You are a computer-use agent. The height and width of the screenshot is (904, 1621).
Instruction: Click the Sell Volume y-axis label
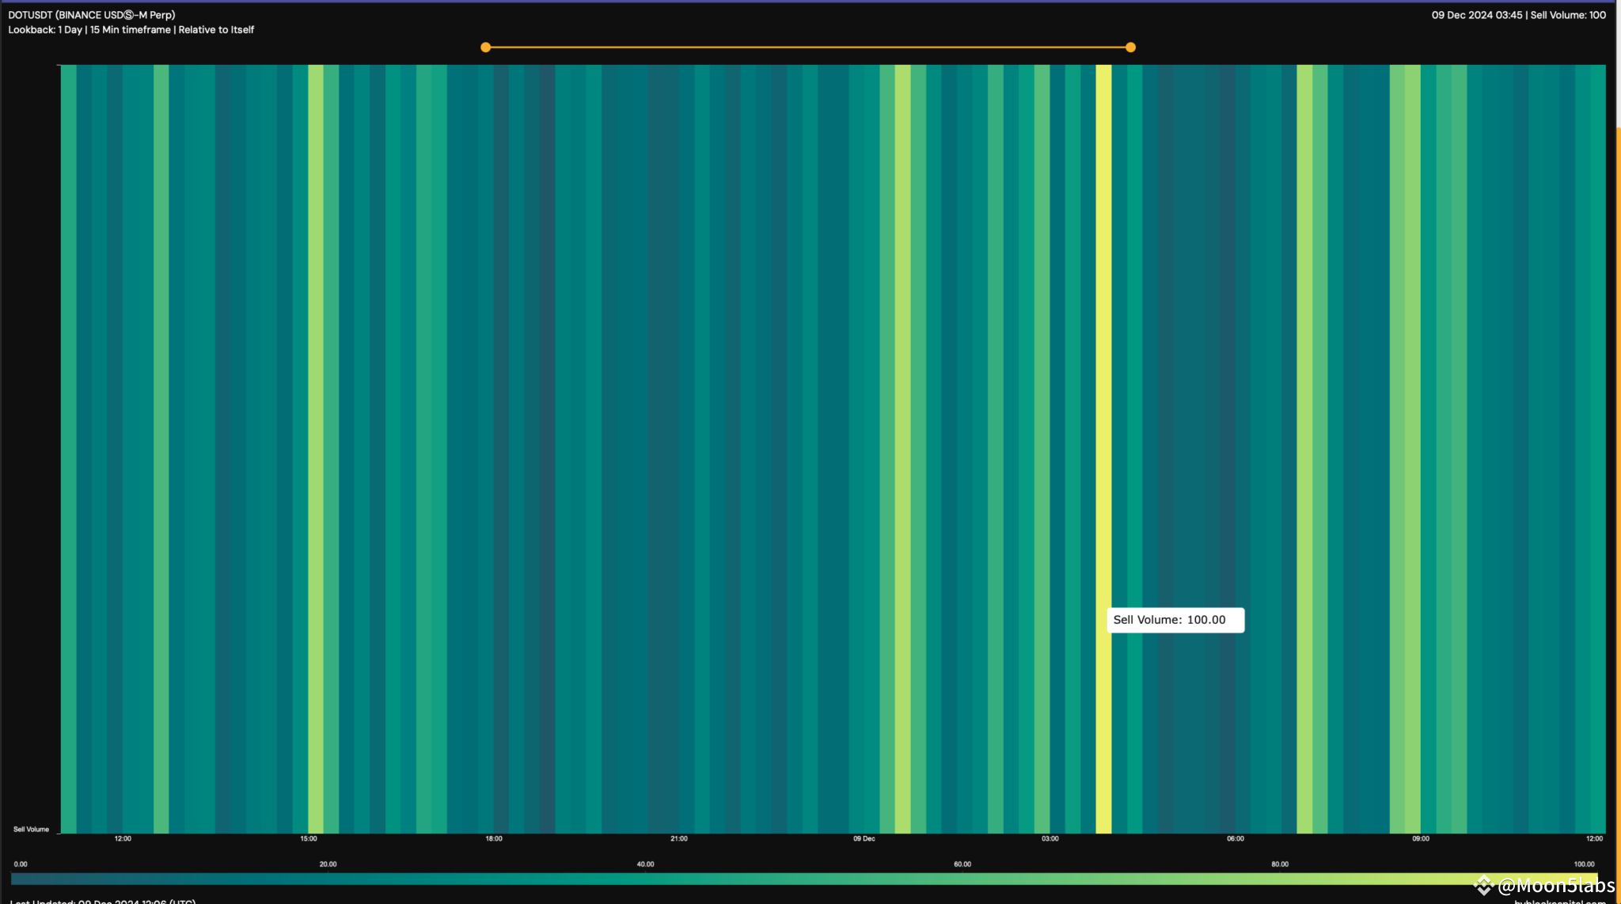pos(31,830)
